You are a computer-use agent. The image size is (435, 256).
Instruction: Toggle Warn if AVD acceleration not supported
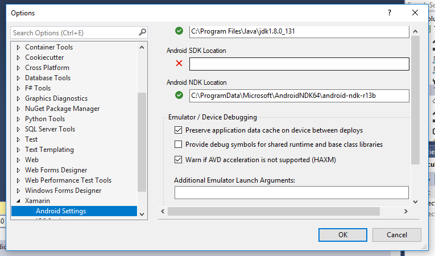point(178,160)
